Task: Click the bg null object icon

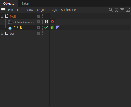Action: pyautogui.click(x=7, y=33)
